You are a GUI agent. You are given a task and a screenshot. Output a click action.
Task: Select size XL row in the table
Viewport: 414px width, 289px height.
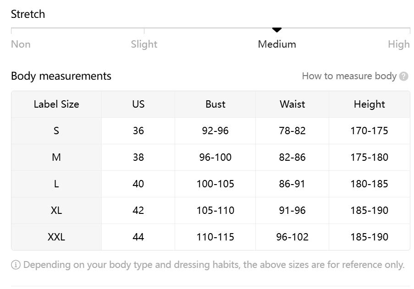(x=56, y=210)
